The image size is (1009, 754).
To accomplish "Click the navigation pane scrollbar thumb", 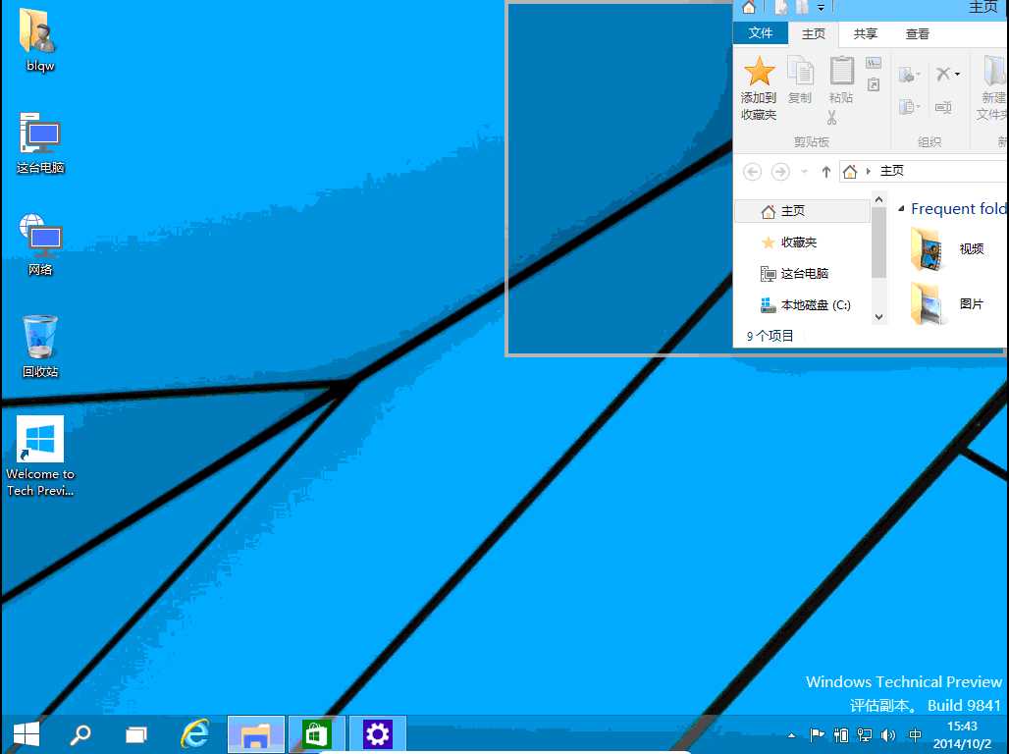I will [879, 242].
